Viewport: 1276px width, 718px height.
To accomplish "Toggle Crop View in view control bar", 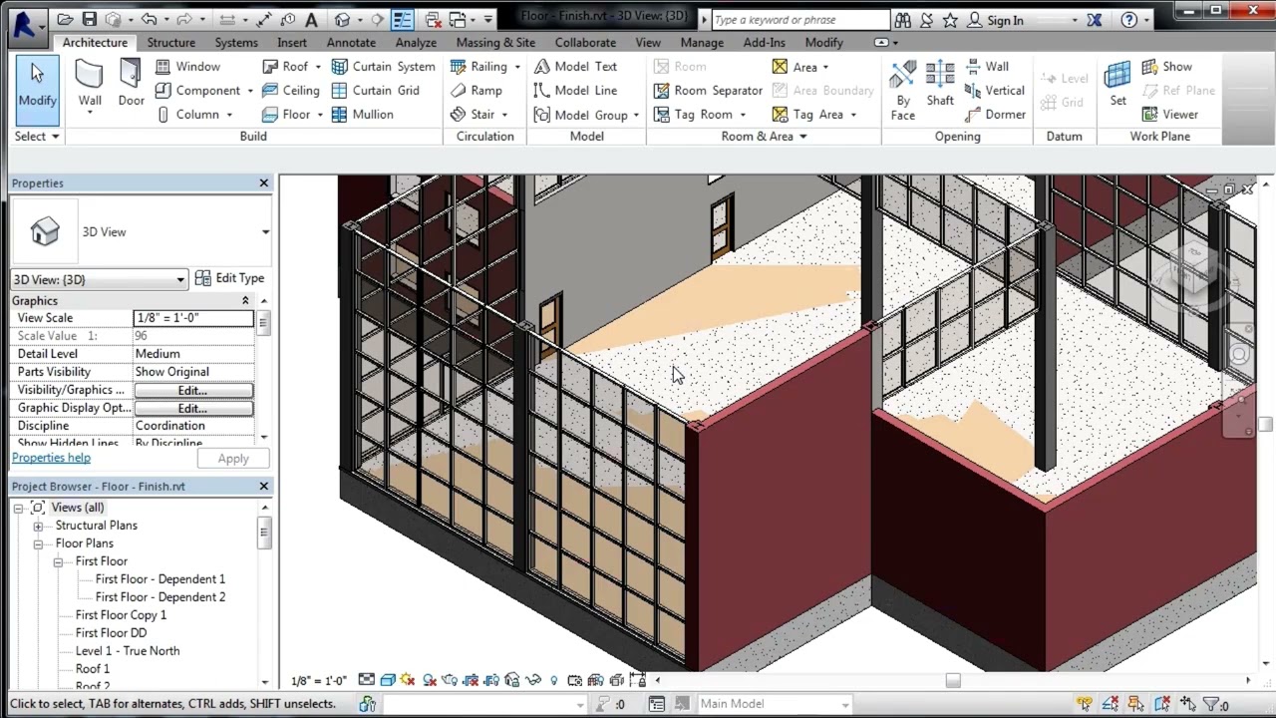I will point(470,680).
